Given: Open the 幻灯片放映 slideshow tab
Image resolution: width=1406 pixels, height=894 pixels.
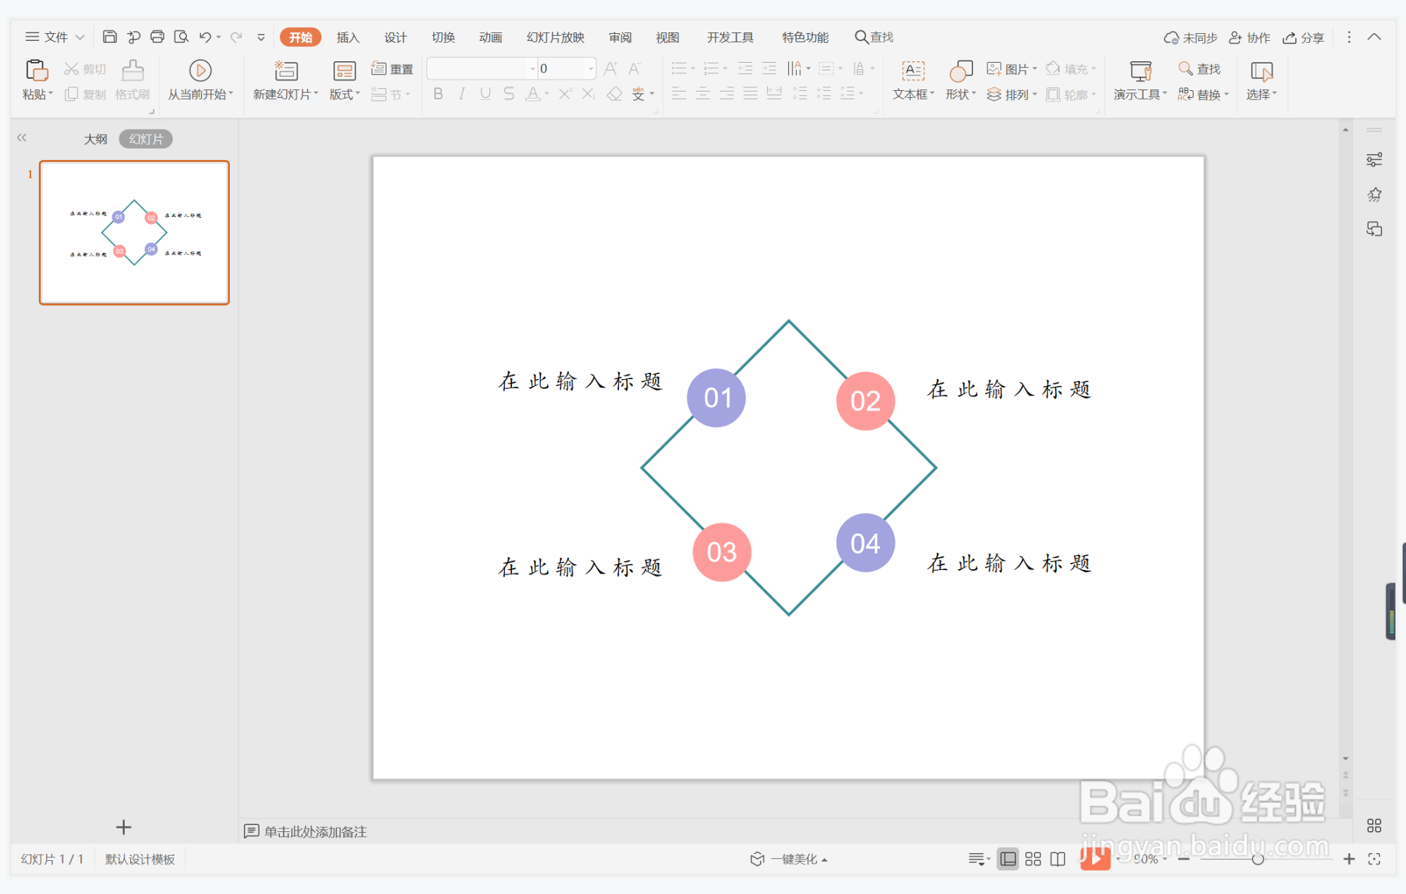Looking at the screenshot, I should click(555, 37).
